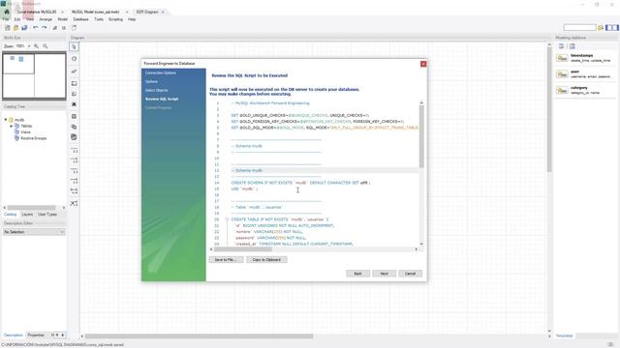Select relationship using existing columns tool

(x=74, y=204)
